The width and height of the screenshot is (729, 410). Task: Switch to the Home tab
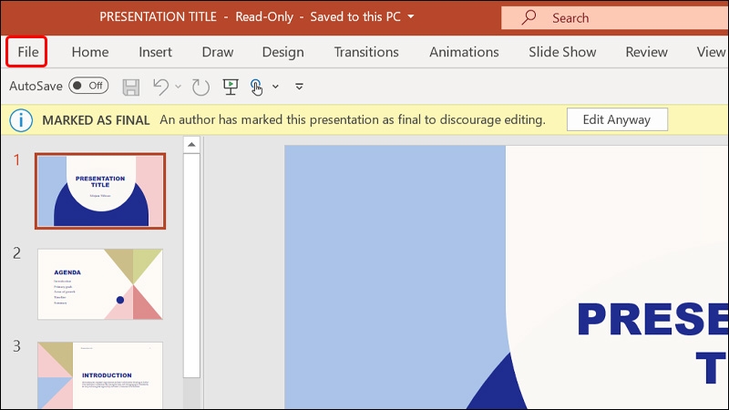(x=90, y=52)
